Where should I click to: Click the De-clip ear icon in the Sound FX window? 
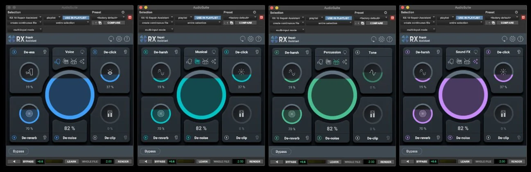tap(518, 138)
